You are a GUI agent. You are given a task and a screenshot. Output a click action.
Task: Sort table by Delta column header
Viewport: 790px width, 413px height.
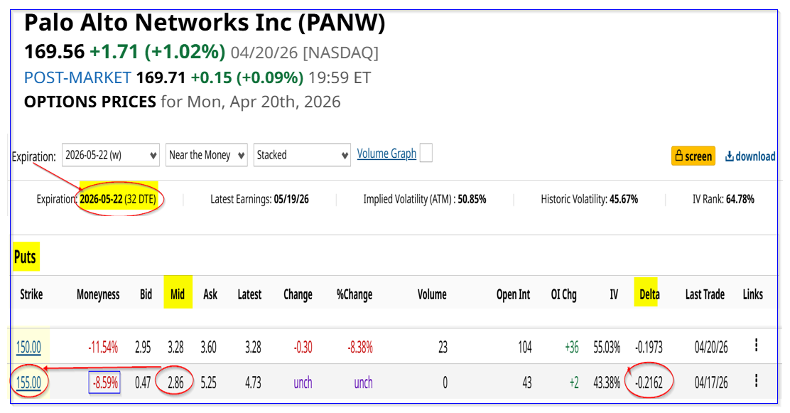point(649,294)
